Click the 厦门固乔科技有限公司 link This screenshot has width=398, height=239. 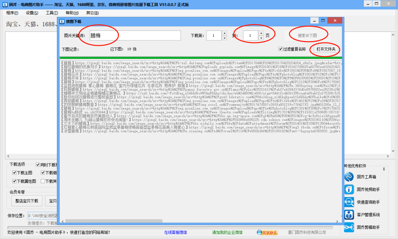[307, 232]
